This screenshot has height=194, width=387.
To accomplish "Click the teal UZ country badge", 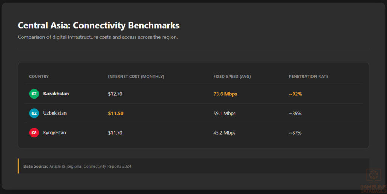I will point(34,113).
